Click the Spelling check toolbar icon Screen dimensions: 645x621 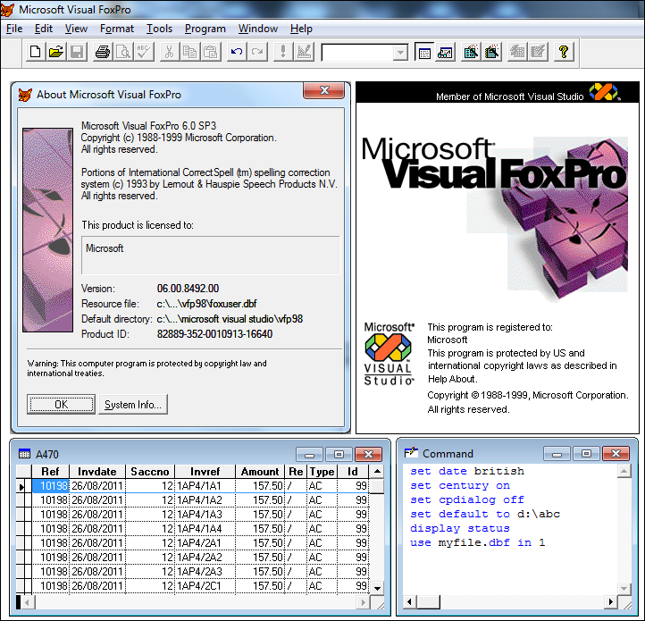(x=145, y=52)
